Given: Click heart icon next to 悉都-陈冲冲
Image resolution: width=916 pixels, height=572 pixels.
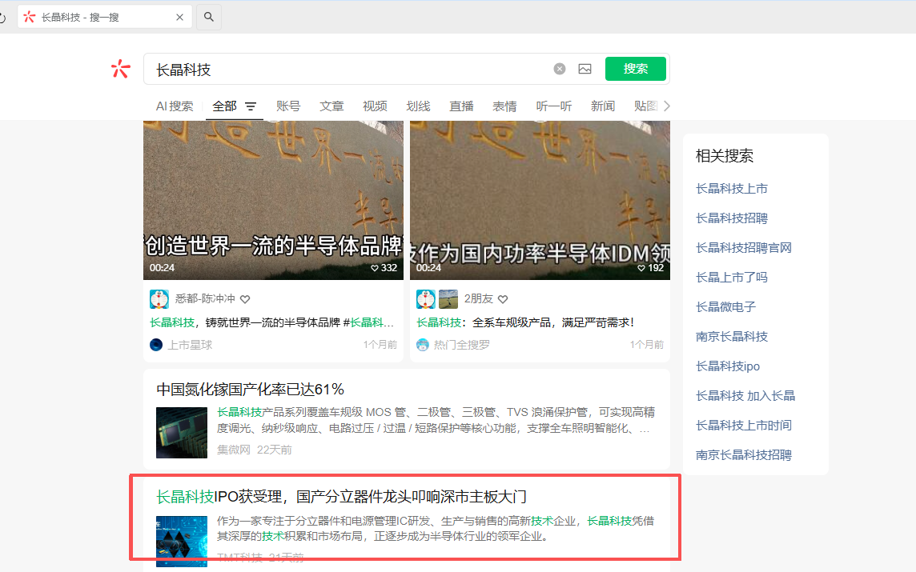Looking at the screenshot, I should 245,299.
